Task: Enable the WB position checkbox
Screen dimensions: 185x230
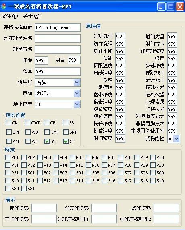Action: point(28,132)
